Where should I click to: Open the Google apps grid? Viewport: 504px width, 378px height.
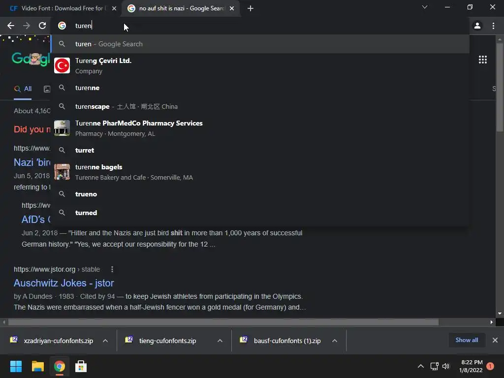coord(483,60)
